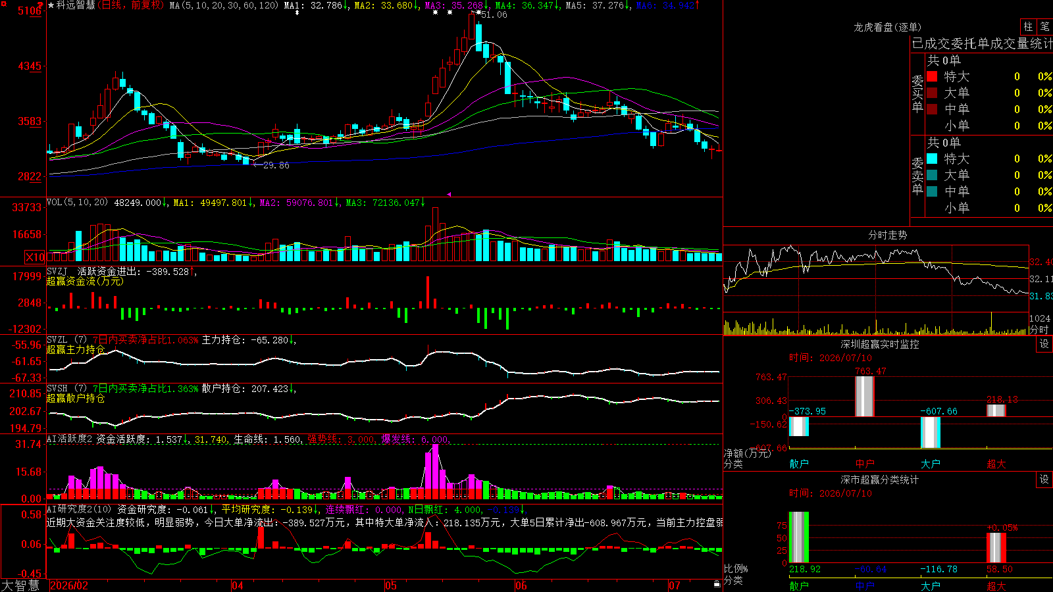Click the 29.86 low price label
The width and height of the screenshot is (1053, 592).
(x=276, y=165)
